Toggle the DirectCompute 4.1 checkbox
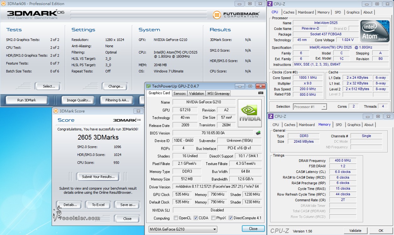The image size is (394, 235). click(231, 218)
